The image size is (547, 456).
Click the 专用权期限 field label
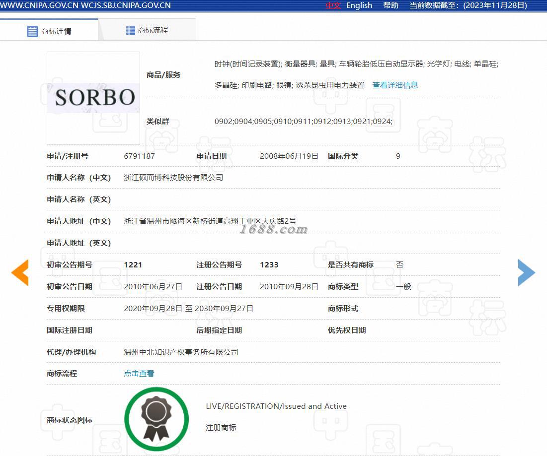[66, 308]
